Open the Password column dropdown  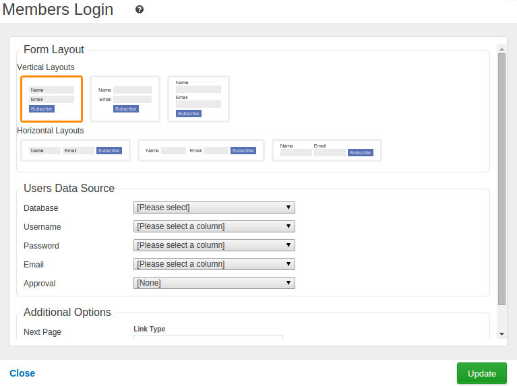tap(214, 245)
